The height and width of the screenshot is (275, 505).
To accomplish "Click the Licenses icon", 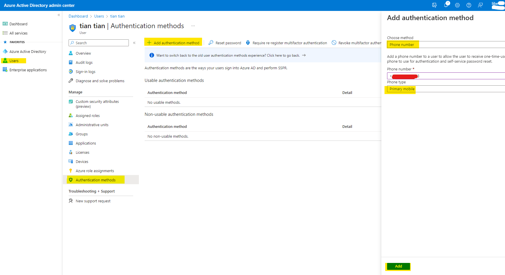I will click(71, 152).
